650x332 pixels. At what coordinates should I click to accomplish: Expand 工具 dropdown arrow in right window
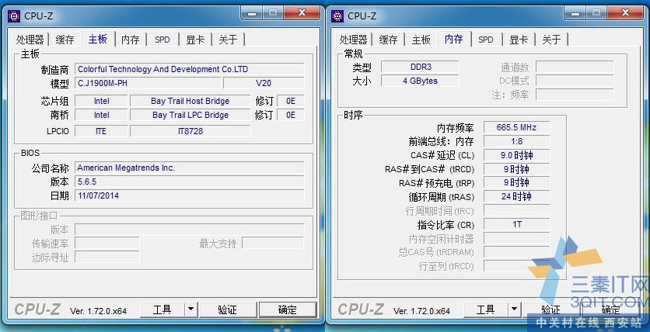coord(514,310)
